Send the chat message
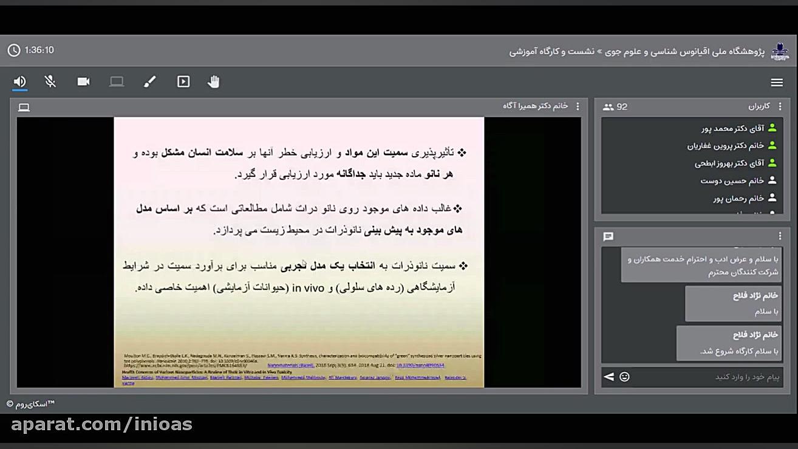798x449 pixels. tap(609, 377)
